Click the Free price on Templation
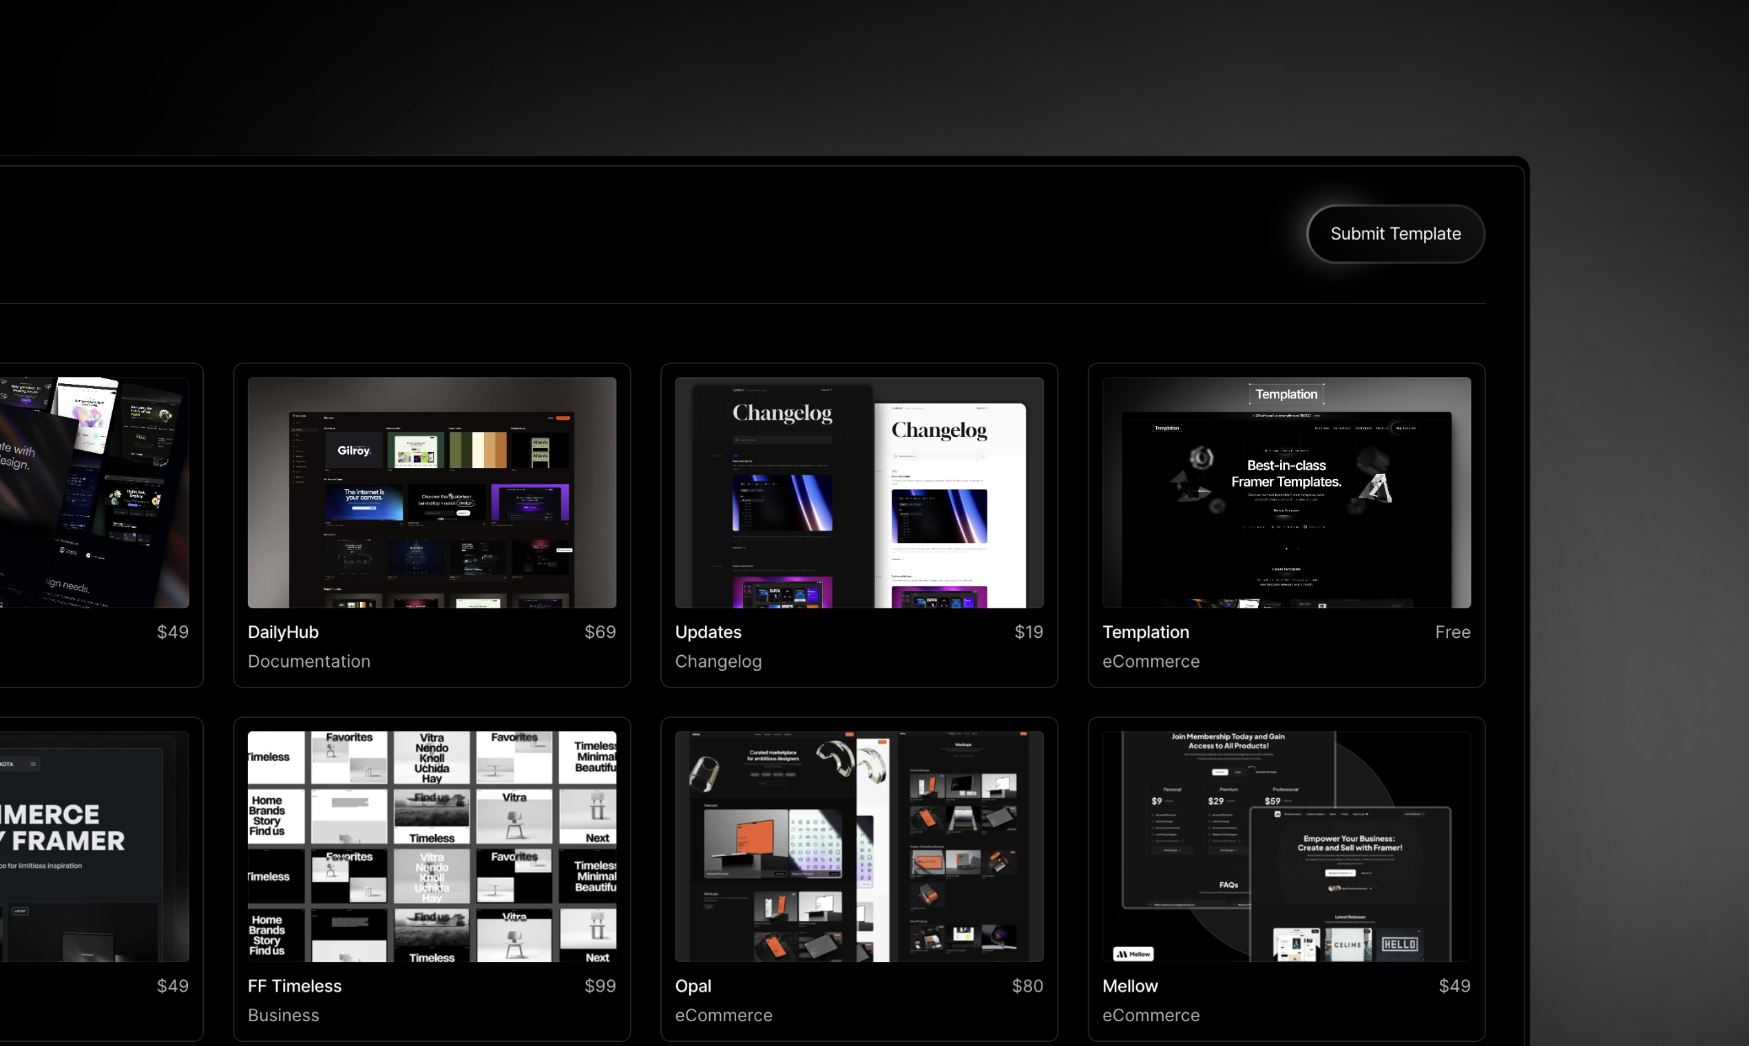Screen dimensions: 1749x1046 coord(1453,632)
